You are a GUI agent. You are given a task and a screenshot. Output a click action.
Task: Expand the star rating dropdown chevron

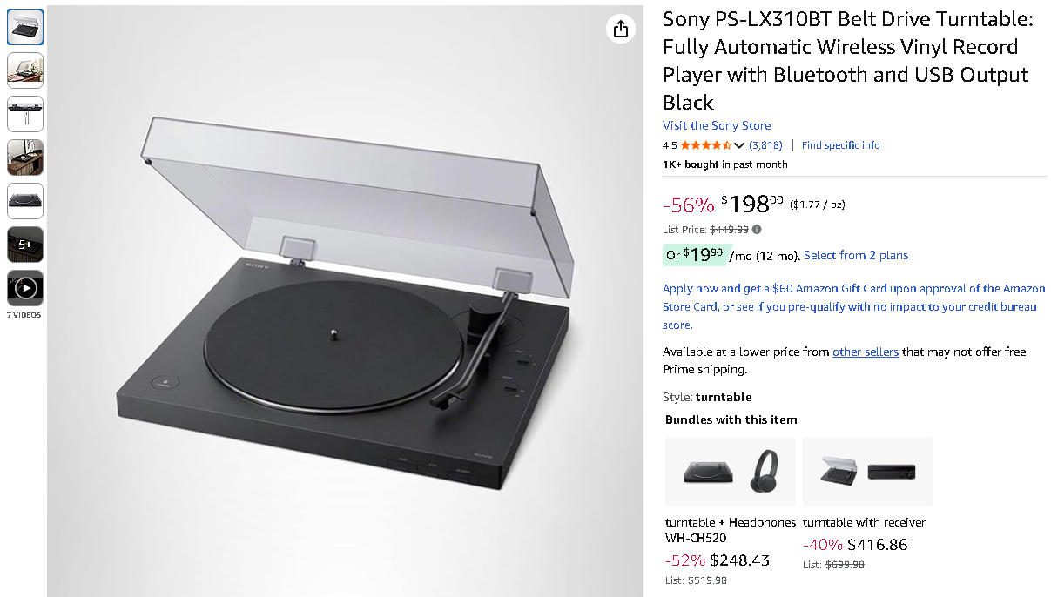[739, 145]
